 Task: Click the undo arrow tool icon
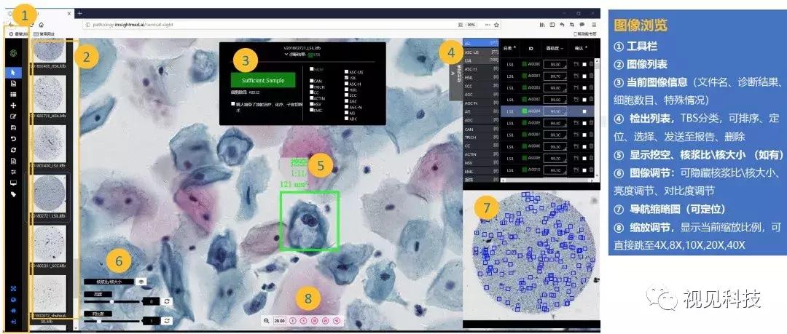(13, 138)
